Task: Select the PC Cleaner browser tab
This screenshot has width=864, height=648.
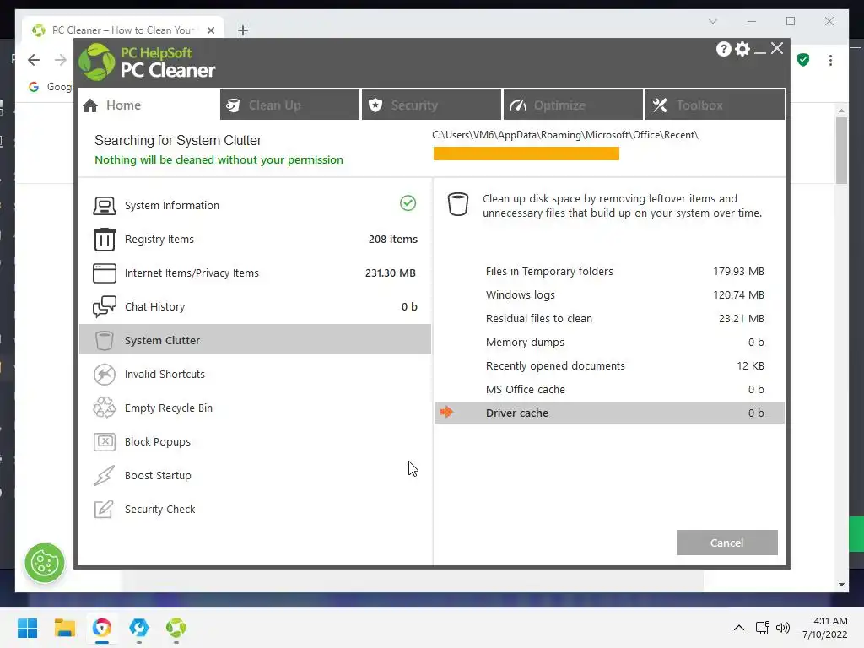Action: (x=123, y=30)
